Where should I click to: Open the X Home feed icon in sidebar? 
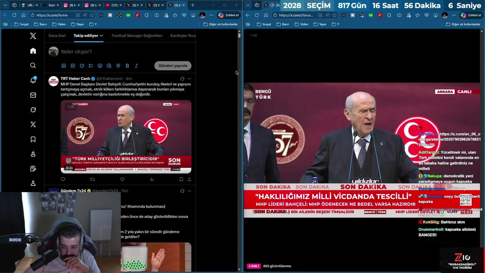pos(33,51)
